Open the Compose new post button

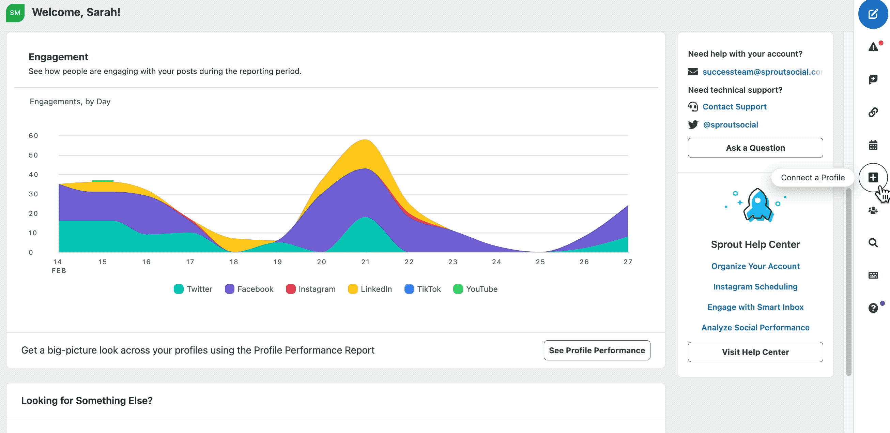coord(873,14)
